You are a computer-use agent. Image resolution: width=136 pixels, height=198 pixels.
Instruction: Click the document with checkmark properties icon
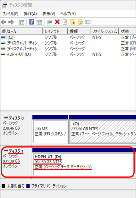pos(65,22)
